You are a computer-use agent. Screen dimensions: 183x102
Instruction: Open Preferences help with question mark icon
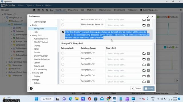click(31, 88)
